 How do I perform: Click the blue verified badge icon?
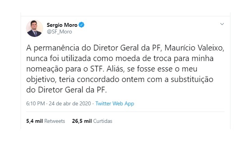[x=82, y=24]
